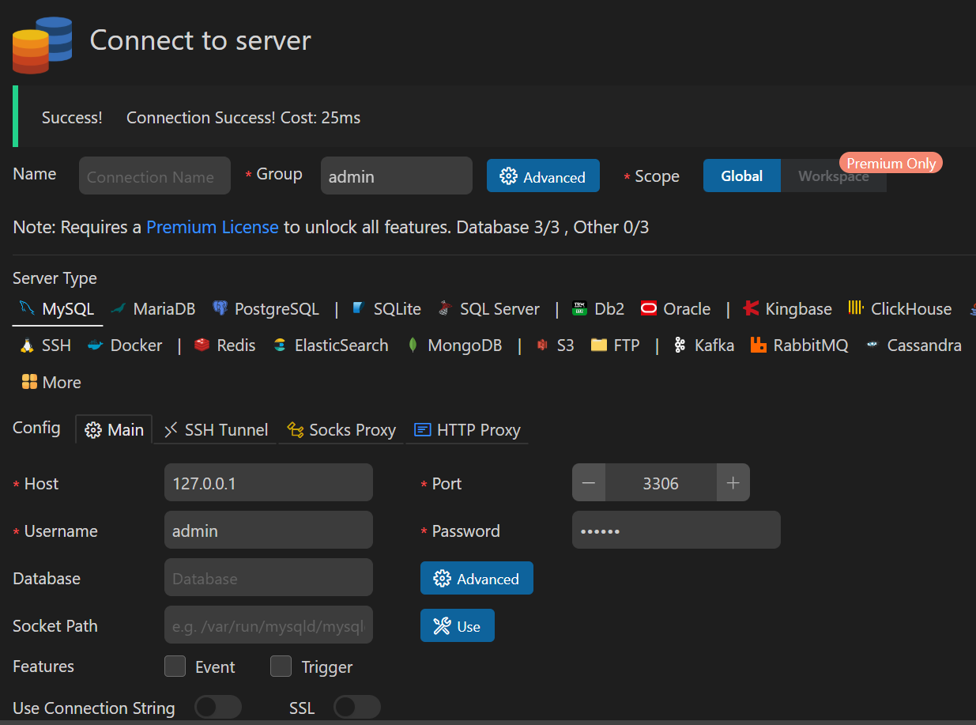Click the Use socket button
Viewport: 976px width, 725px height.
[x=458, y=625]
